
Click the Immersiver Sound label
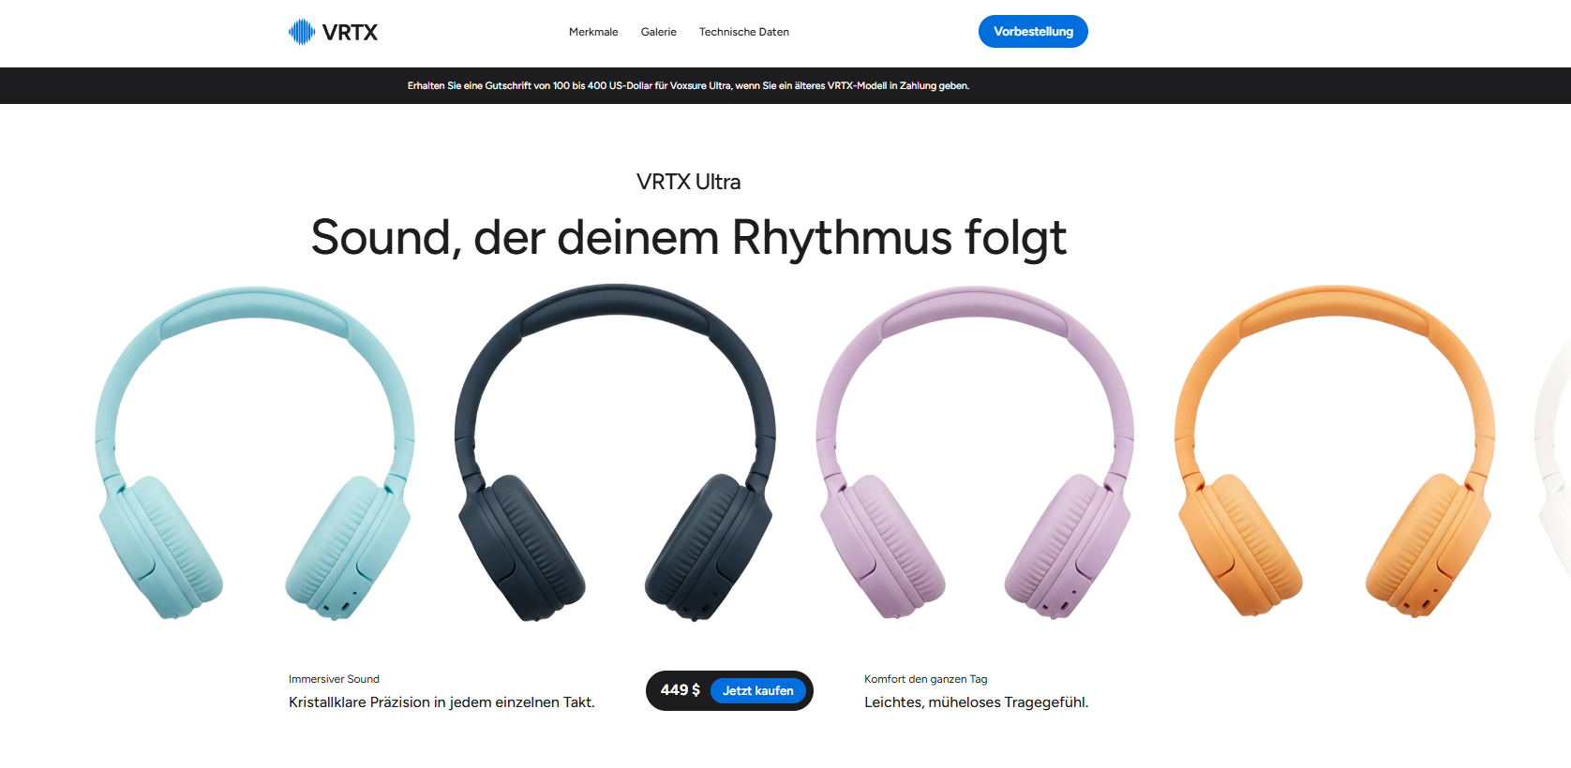pyautogui.click(x=334, y=679)
